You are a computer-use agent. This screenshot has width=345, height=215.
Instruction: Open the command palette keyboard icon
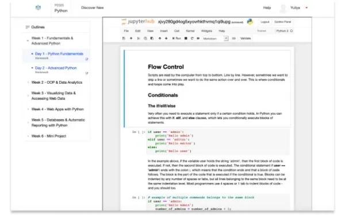pyautogui.click(x=233, y=38)
